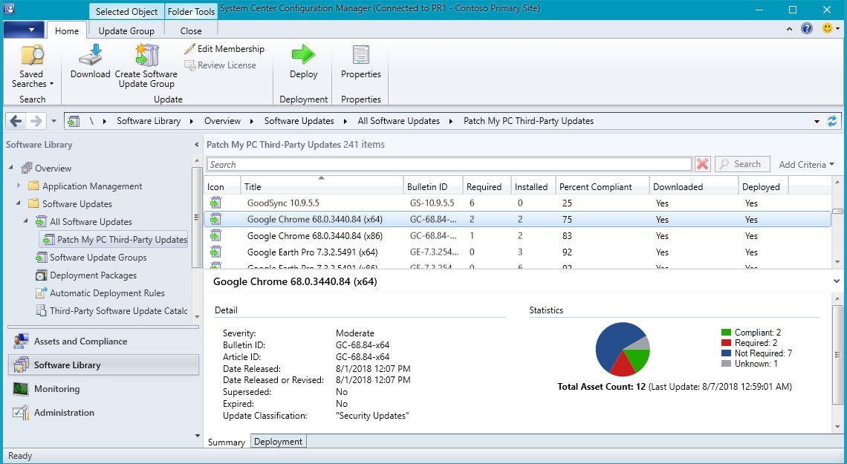Collapse the Software Library navigation pane
This screenshot has height=464, width=847.
click(196, 145)
